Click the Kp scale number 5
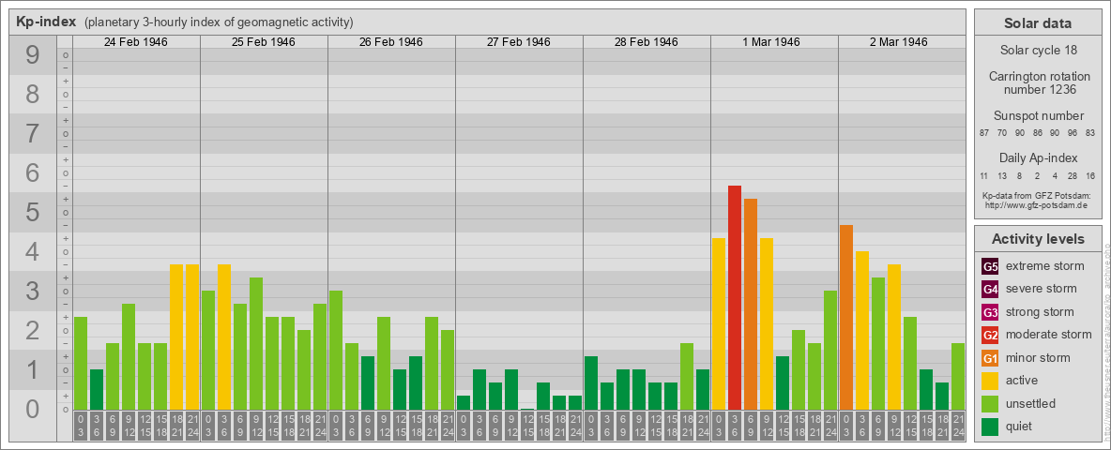 (33, 212)
